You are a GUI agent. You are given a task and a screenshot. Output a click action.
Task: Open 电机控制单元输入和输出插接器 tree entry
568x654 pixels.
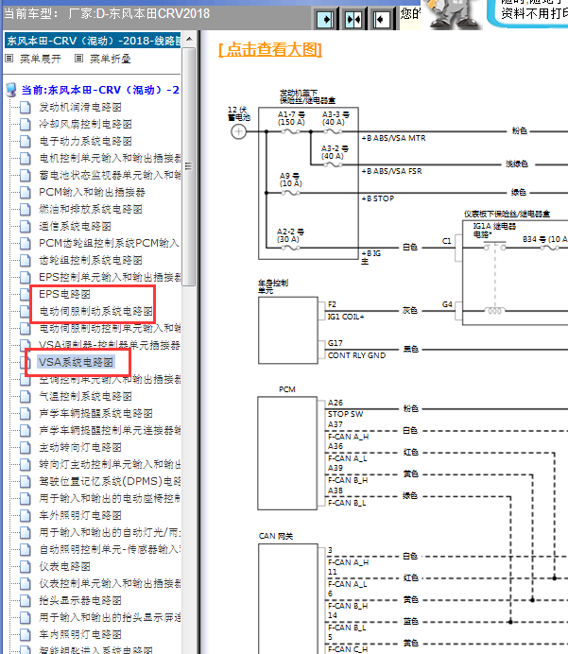110,159
